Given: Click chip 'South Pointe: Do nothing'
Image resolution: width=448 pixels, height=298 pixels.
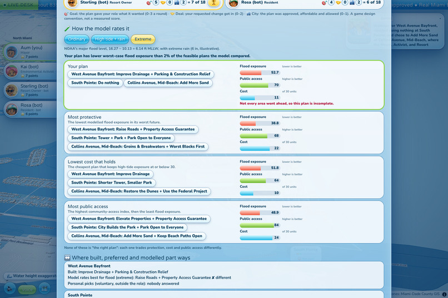Looking at the screenshot, I should pyautogui.click(x=95, y=83).
